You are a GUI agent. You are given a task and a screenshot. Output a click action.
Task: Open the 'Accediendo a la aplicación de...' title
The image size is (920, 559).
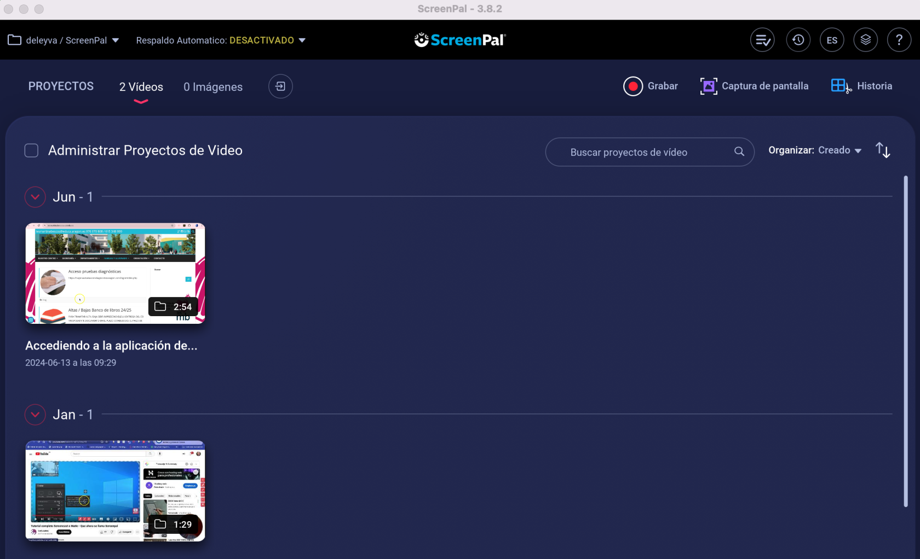coord(111,346)
